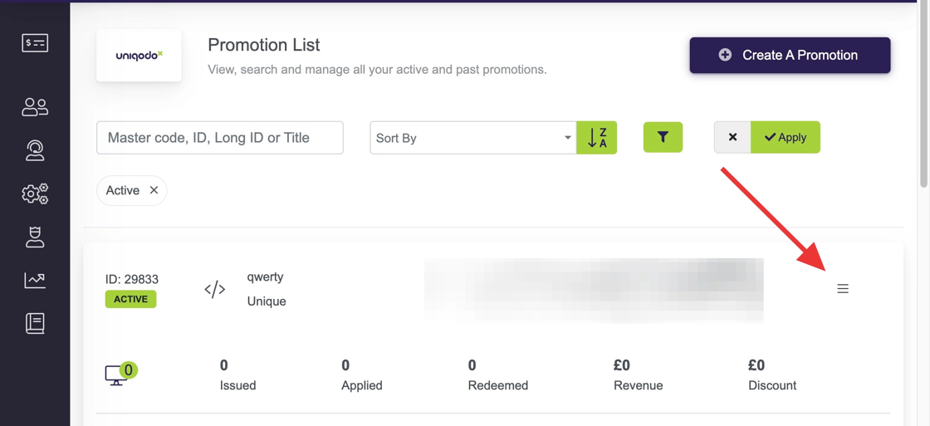
Task: Click Create A Promotion button
Action: click(790, 56)
